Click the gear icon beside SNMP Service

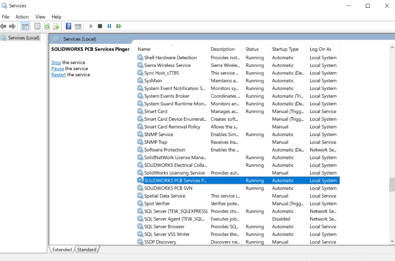[140, 134]
